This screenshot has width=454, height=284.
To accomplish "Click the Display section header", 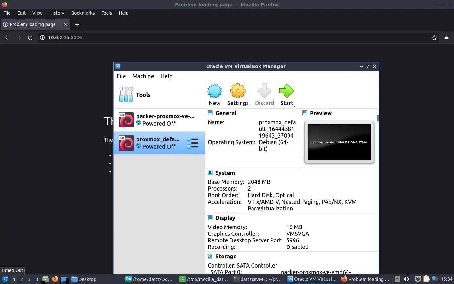I will (225, 218).
